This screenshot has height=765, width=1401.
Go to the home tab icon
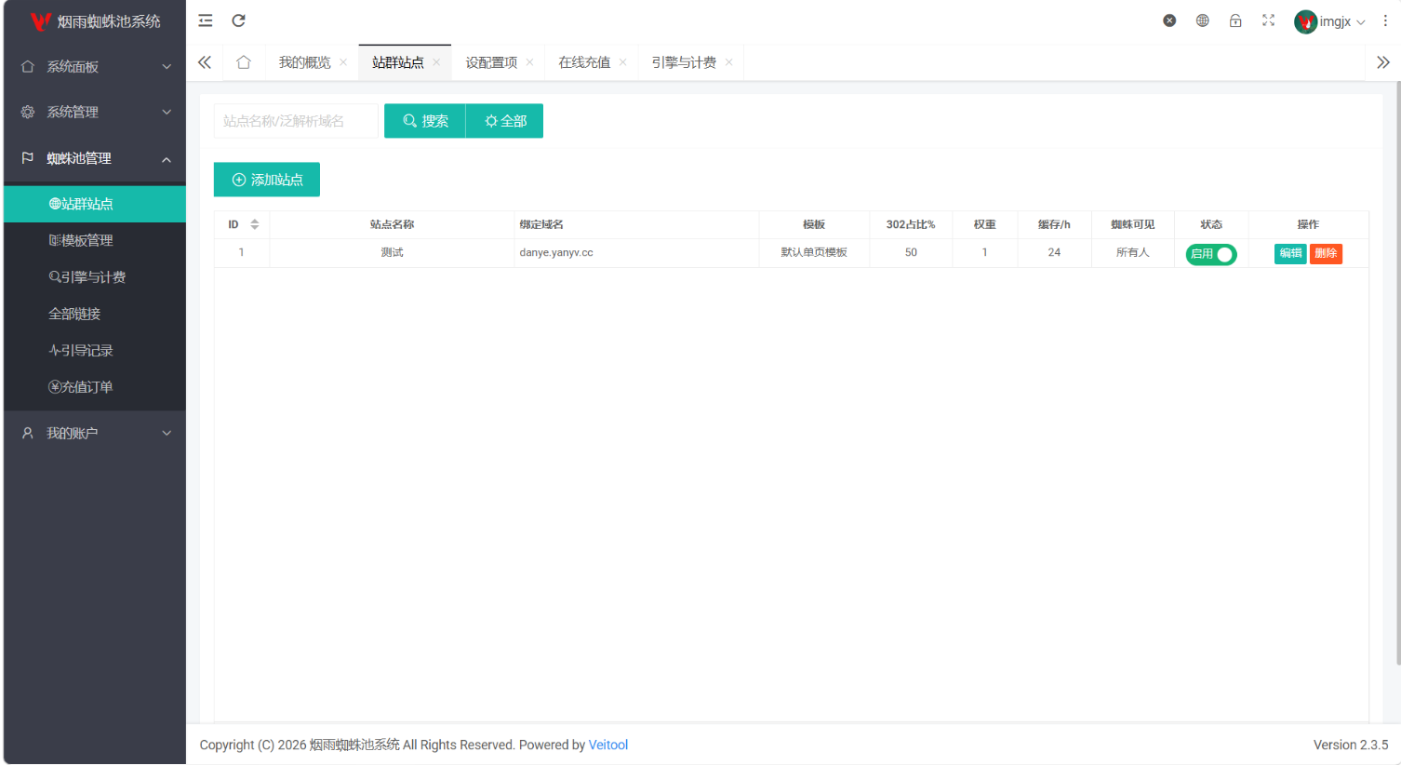pyautogui.click(x=244, y=62)
